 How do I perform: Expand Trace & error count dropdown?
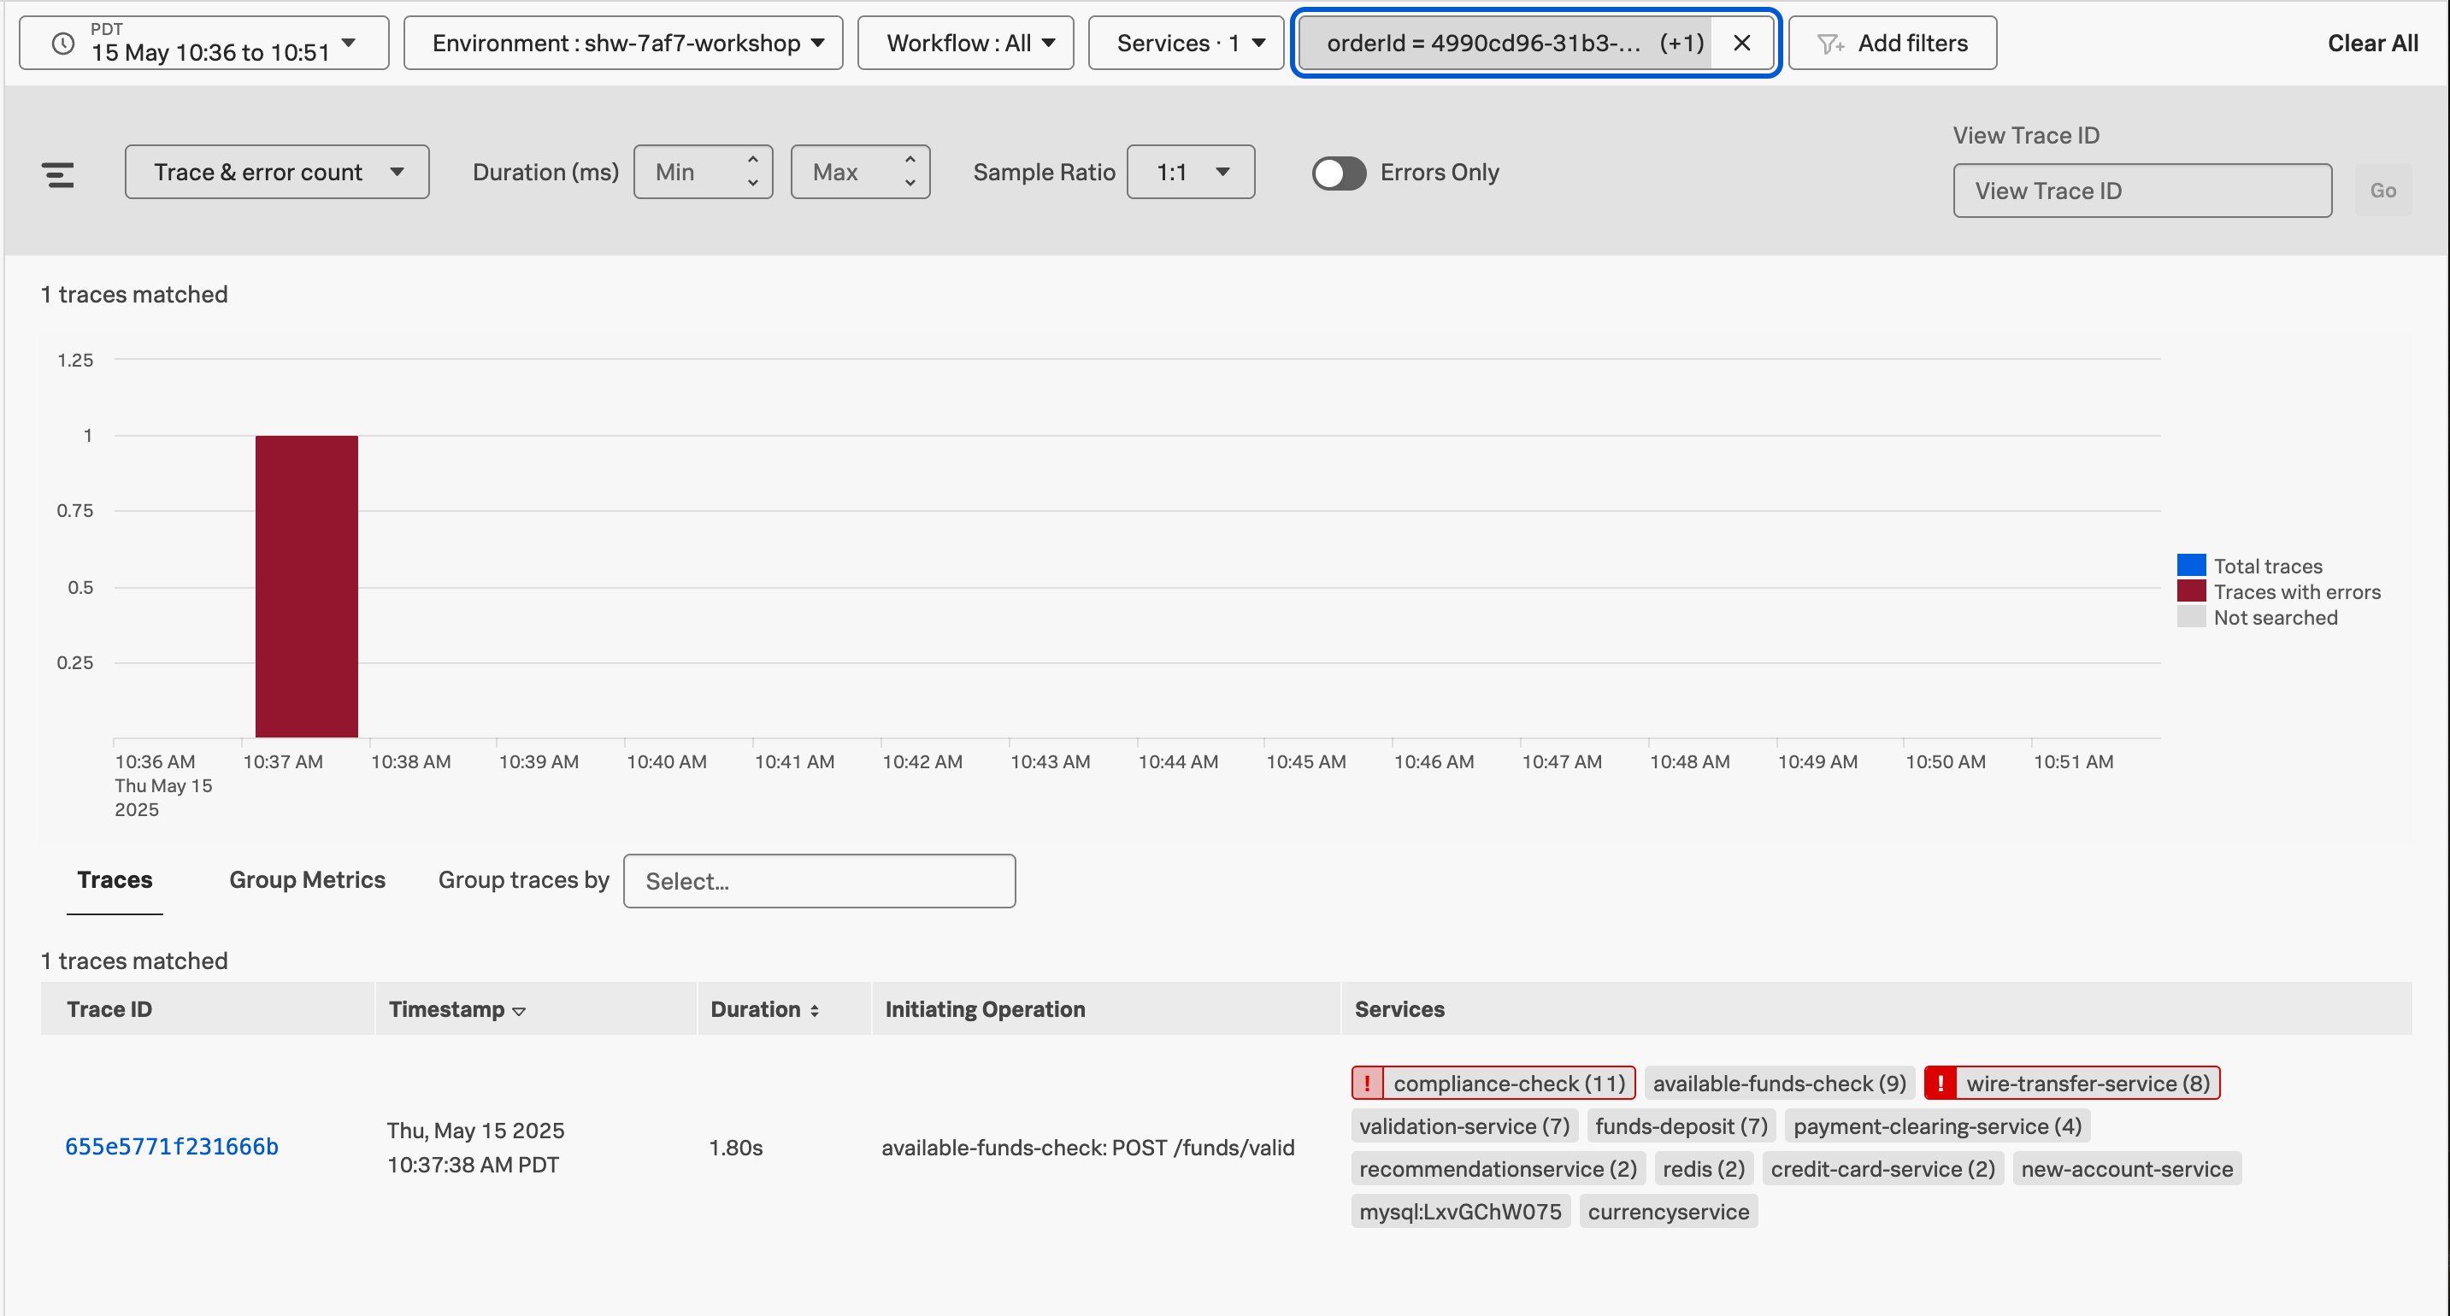(x=277, y=172)
